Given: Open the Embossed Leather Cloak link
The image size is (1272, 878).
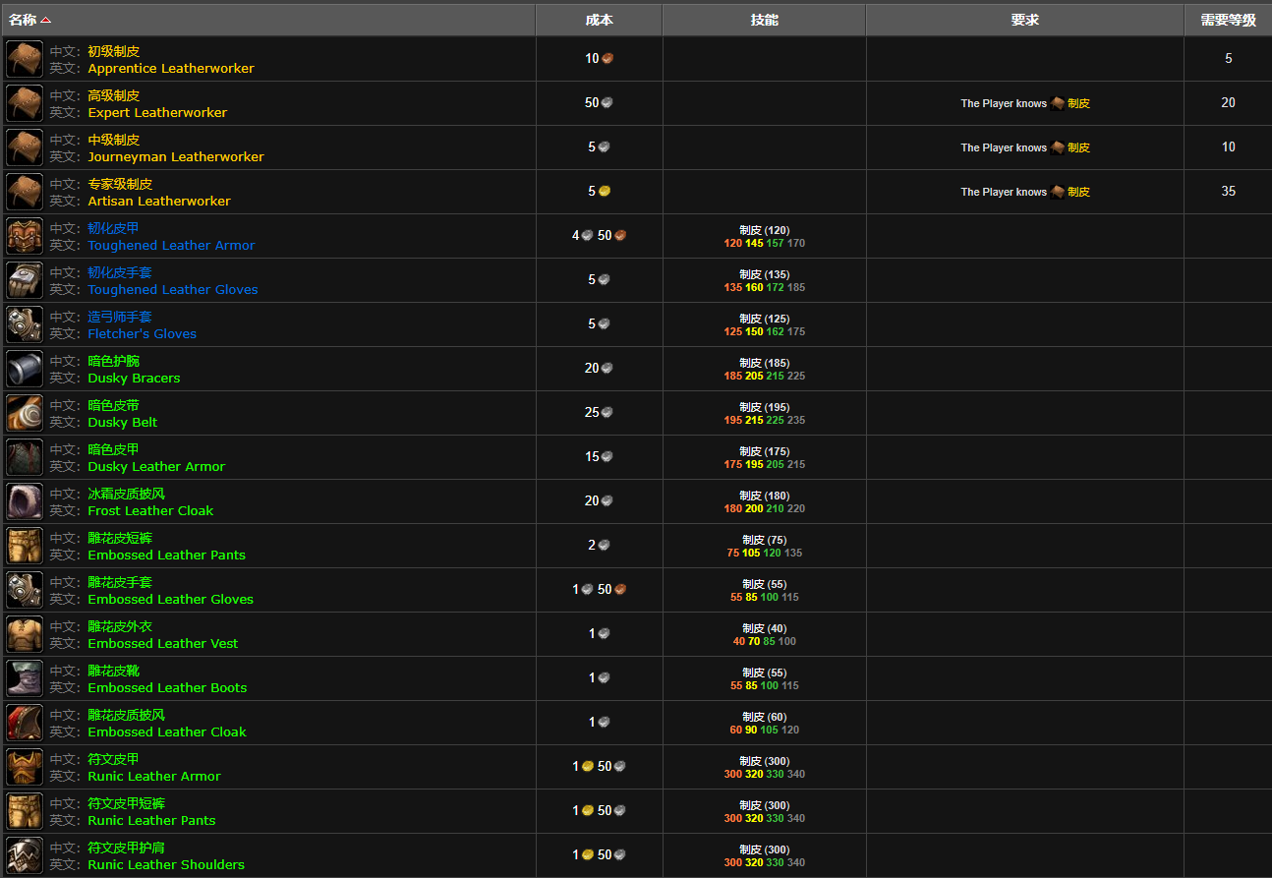Looking at the screenshot, I should click(167, 732).
